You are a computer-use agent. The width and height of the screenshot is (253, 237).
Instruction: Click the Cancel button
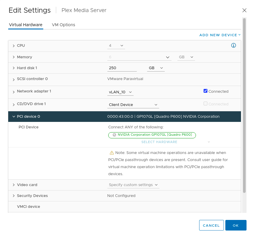tap(211, 225)
